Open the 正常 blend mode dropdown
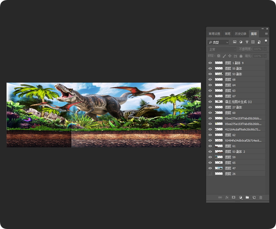Viewport: 276px width, 229px height. 222,49
